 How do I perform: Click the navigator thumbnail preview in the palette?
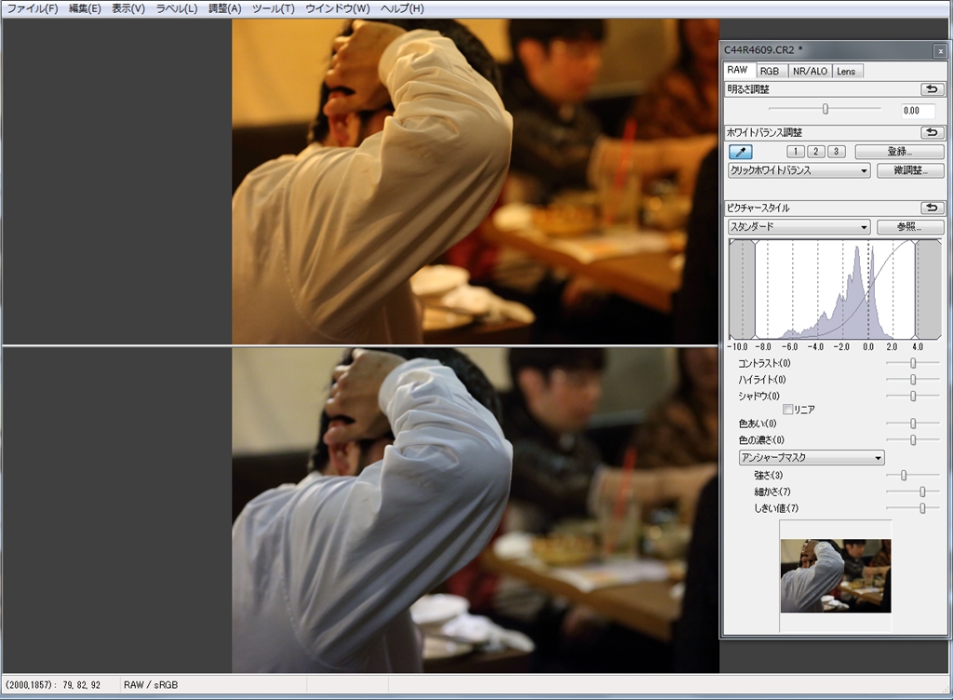(x=836, y=575)
